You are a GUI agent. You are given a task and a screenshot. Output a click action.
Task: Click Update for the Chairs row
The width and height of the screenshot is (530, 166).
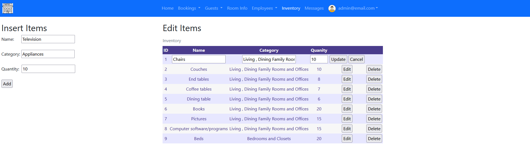pos(338,59)
